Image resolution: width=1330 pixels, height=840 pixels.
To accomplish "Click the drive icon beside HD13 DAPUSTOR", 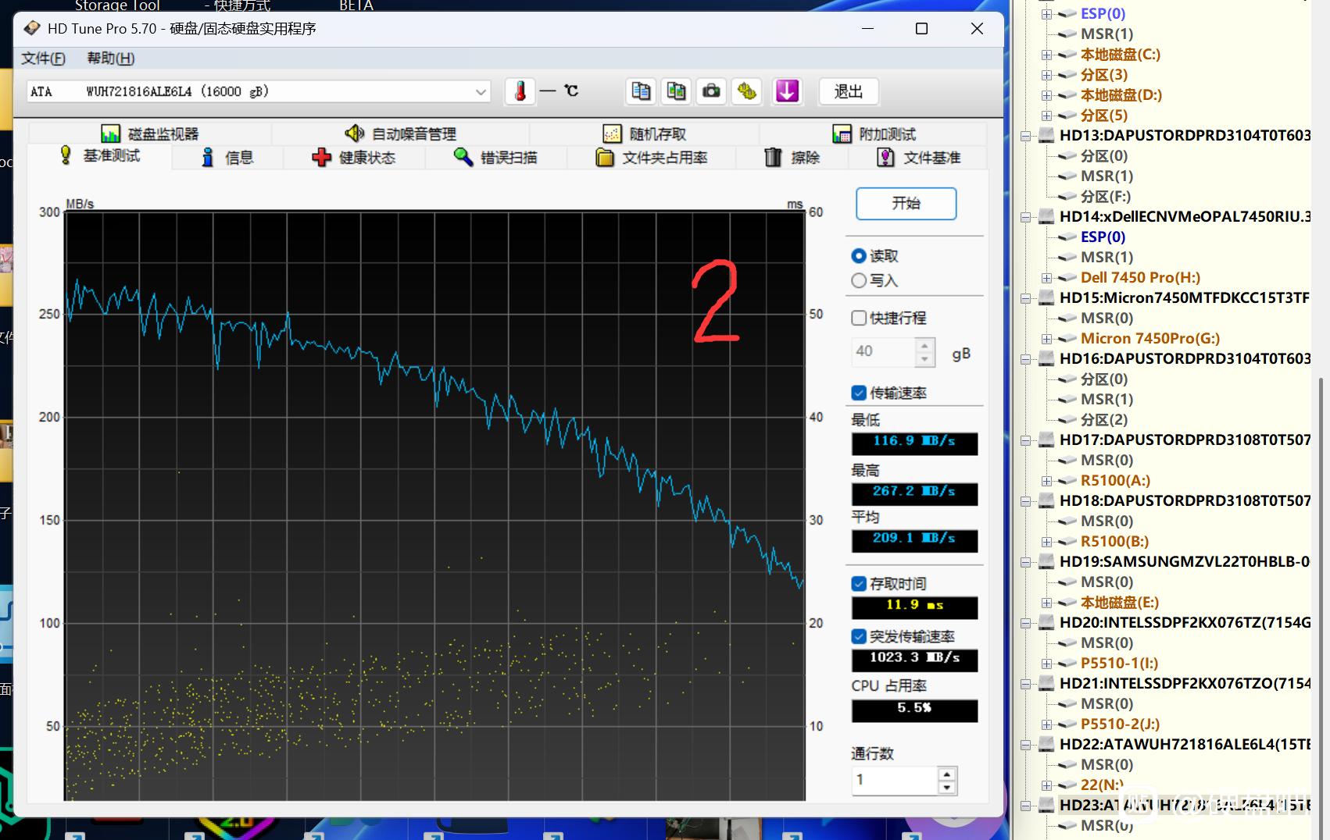I will 1046,135.
